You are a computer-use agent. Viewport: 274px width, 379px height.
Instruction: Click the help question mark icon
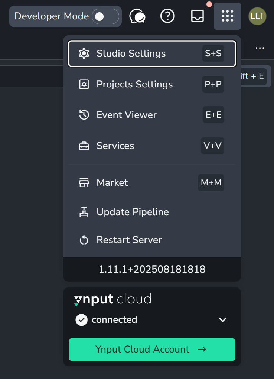tap(167, 16)
